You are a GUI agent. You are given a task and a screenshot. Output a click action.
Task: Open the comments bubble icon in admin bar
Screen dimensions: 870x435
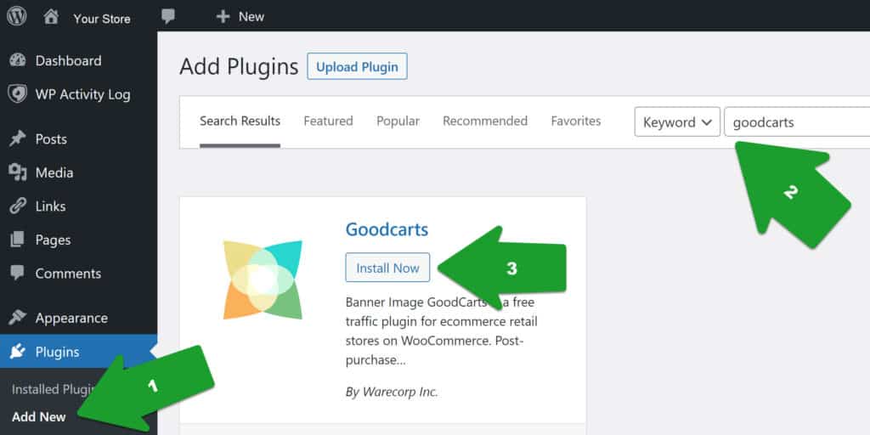click(168, 17)
